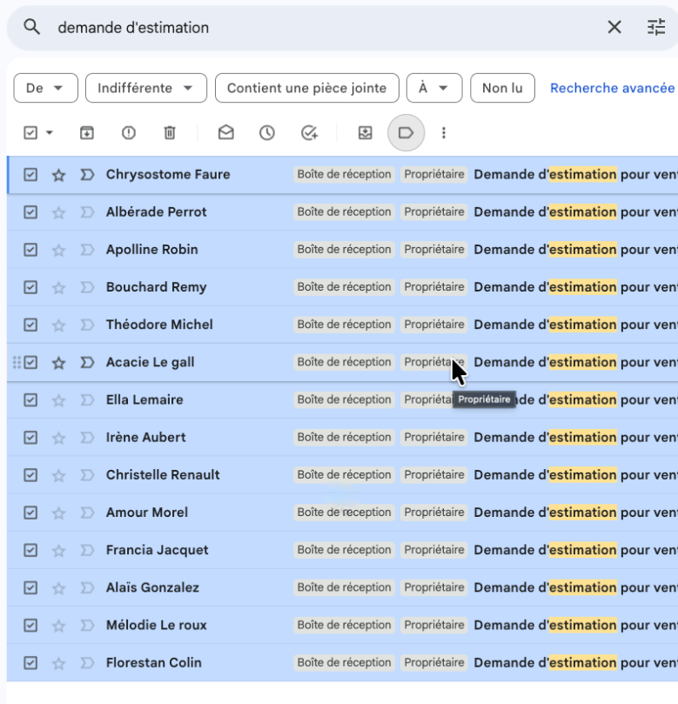Screen dimensions: 678x704
Task: Open the Labels icon in toolbar
Action: point(406,133)
